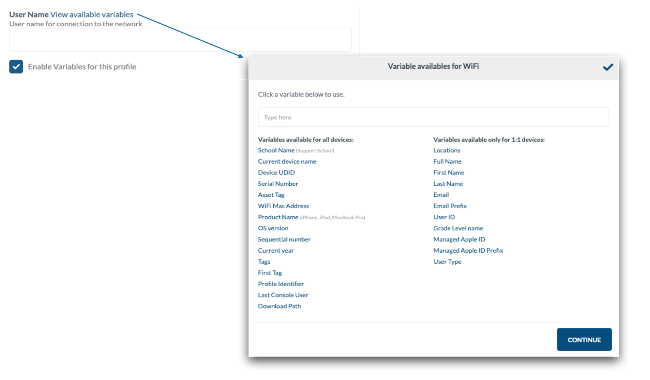Screen dimensions: 650x380
Task: Choose the Managed Apple ID variable
Action: [x=459, y=239]
